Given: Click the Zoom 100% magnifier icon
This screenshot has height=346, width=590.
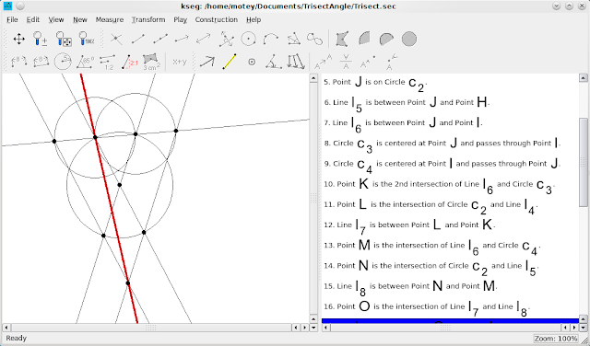Looking at the screenshot, I should [87, 39].
